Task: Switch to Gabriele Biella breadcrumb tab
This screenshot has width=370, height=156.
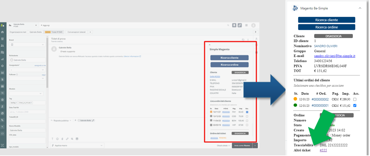Action: (36, 32)
